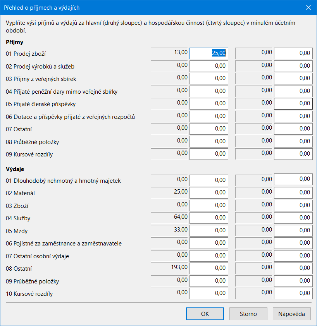Click main field for Přijaté členské příspěvky
This screenshot has height=326, width=317.
pos(209,104)
